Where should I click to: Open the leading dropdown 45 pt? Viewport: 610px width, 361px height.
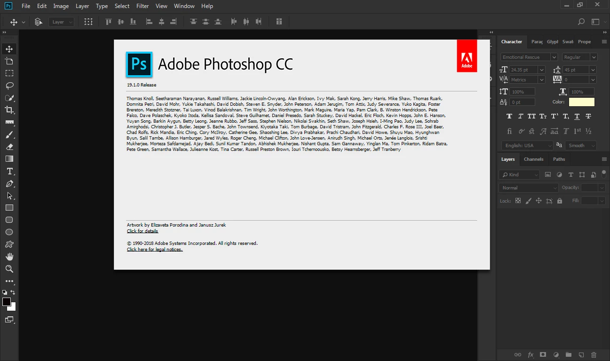580,70
